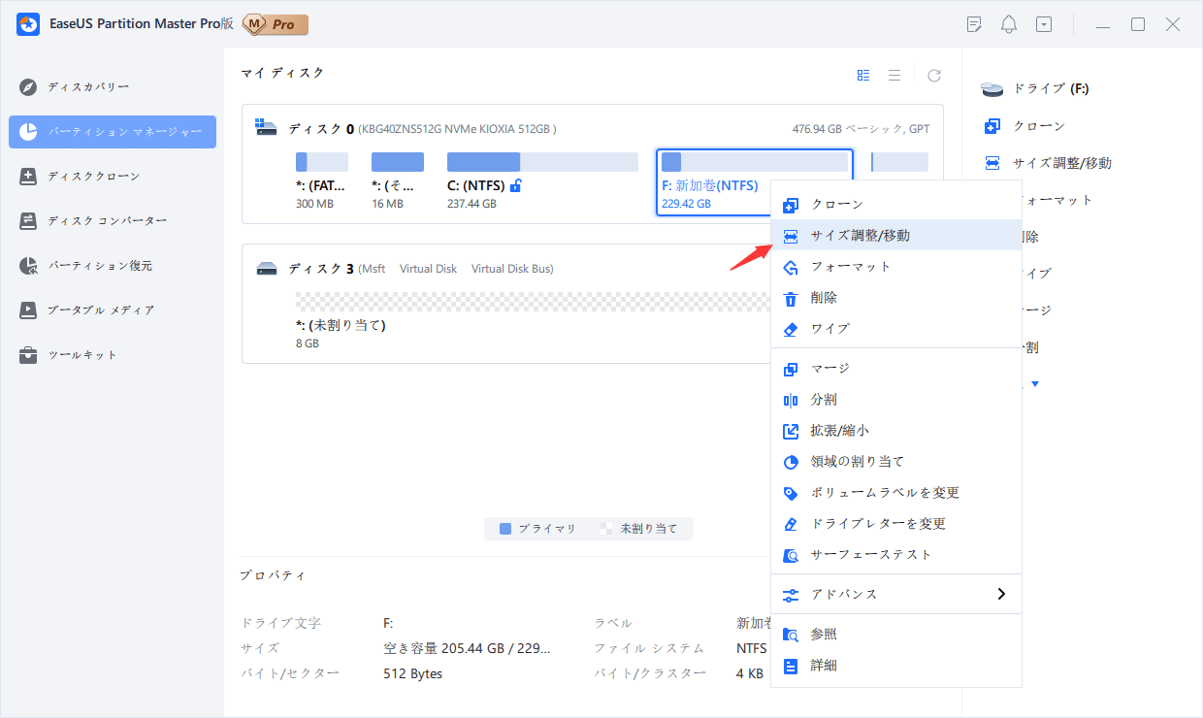Viewport: 1203px width, 718px height.
Task: Switch to list disk view
Action: point(894,75)
